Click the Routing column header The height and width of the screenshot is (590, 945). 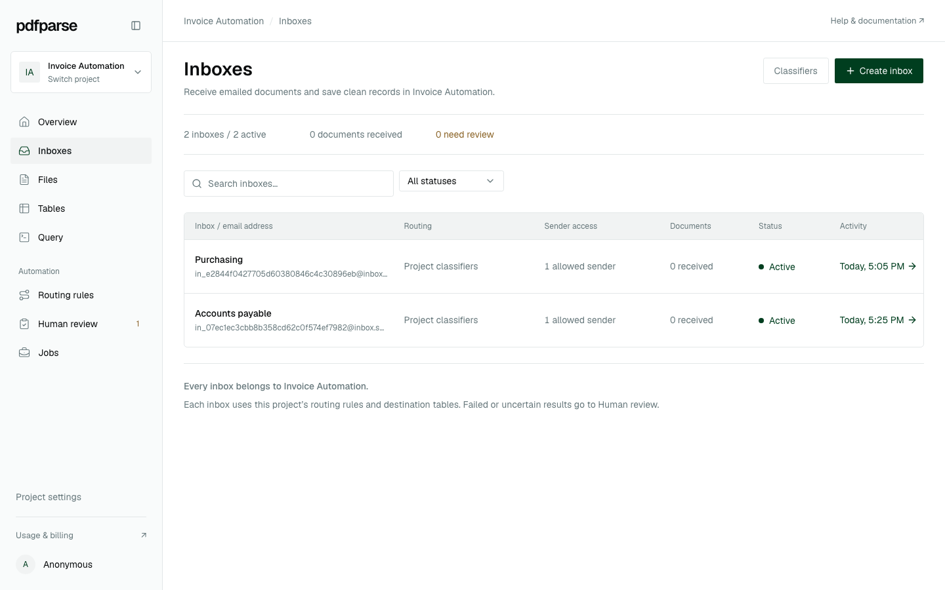[418, 226]
